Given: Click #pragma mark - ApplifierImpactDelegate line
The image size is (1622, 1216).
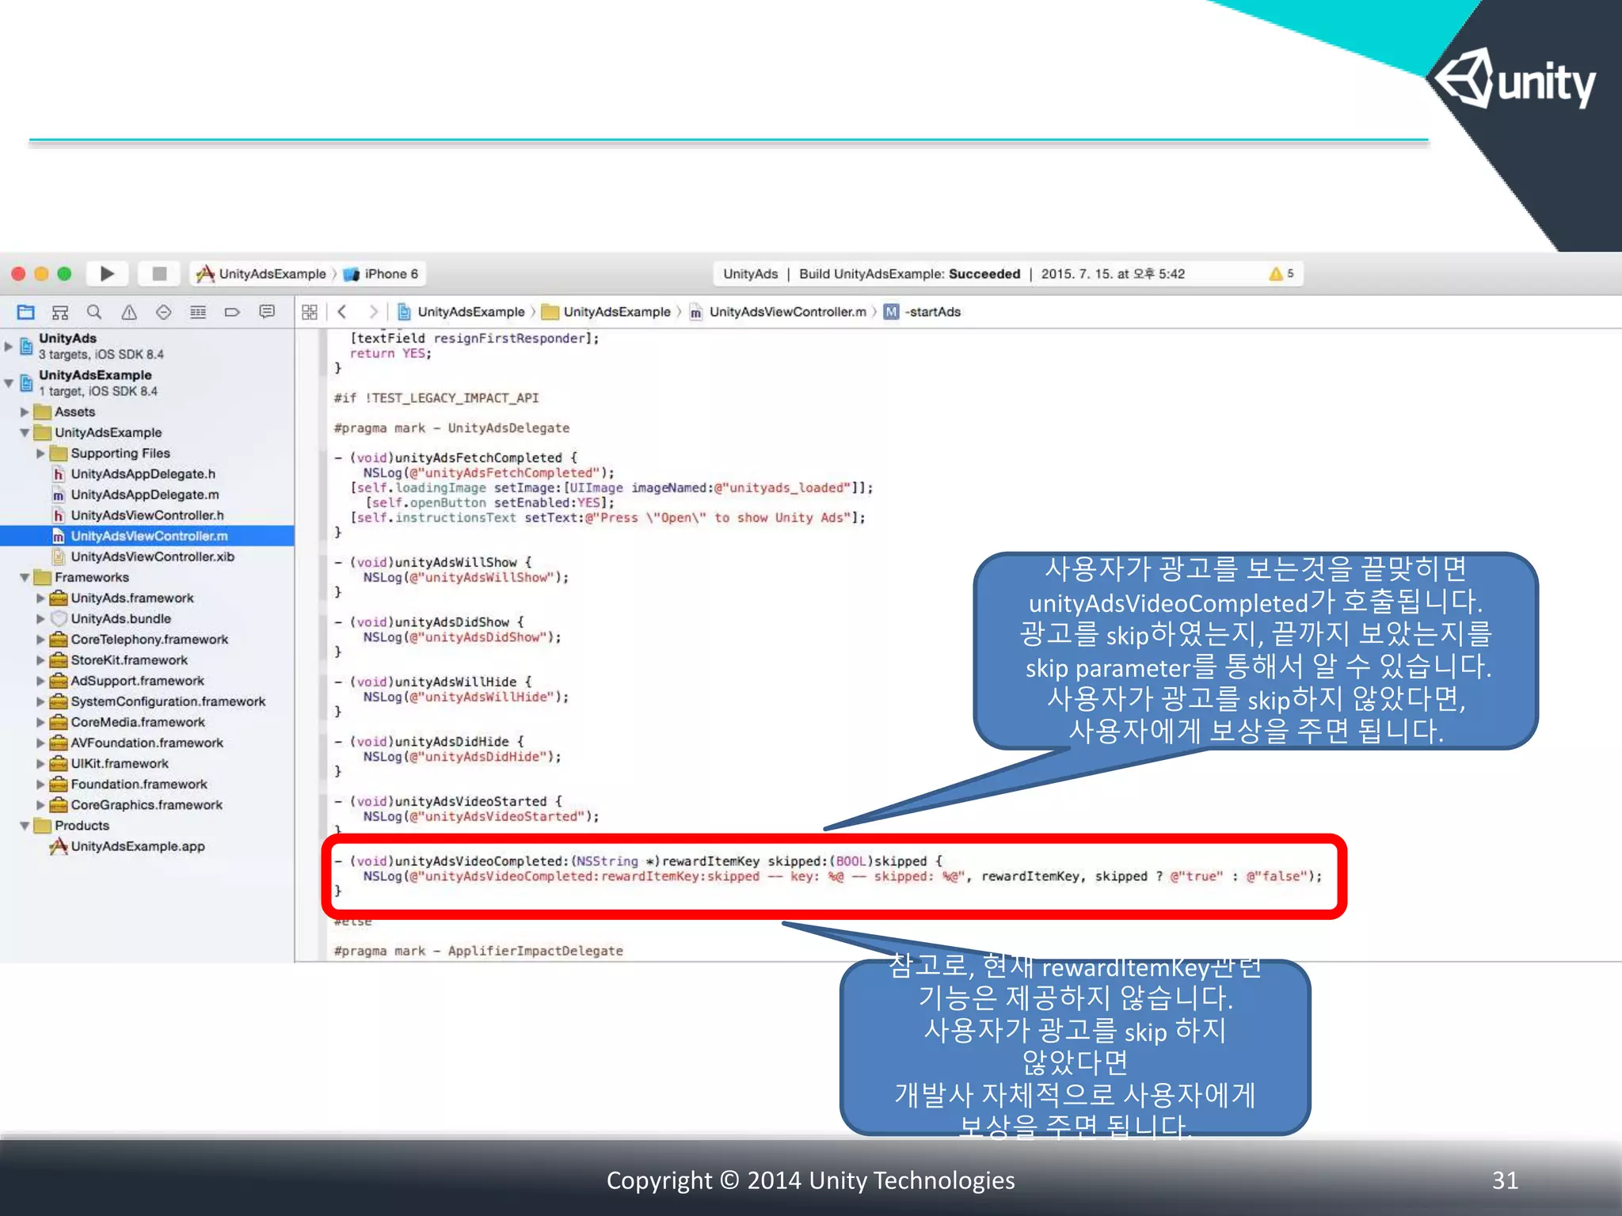Looking at the screenshot, I should (478, 951).
